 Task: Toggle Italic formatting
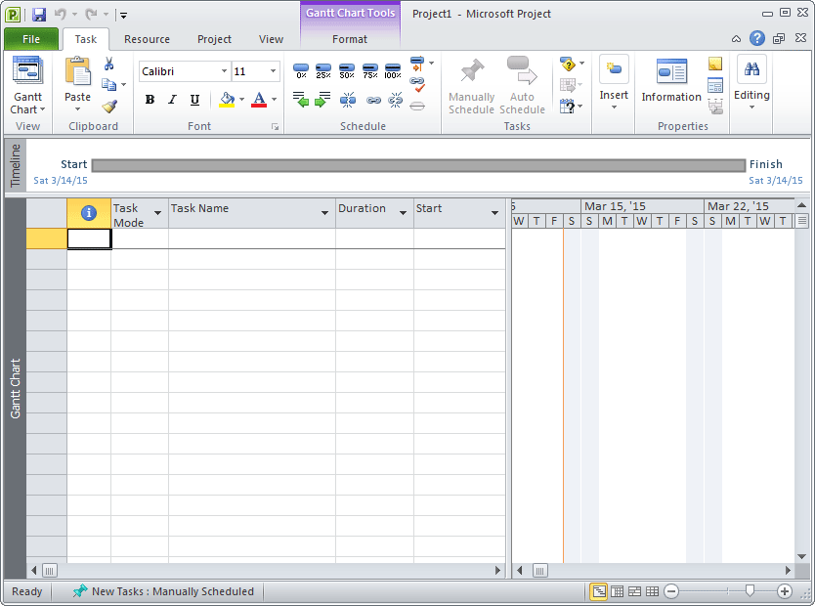pyautogui.click(x=173, y=100)
